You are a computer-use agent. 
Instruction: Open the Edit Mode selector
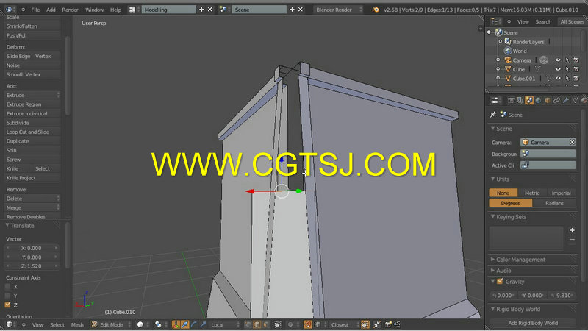pos(112,324)
